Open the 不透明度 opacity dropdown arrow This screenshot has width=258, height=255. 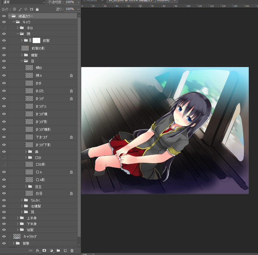coord(78,2)
